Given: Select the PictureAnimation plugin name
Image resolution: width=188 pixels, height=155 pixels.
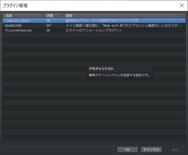Looking at the screenshot, I should tap(19, 30).
